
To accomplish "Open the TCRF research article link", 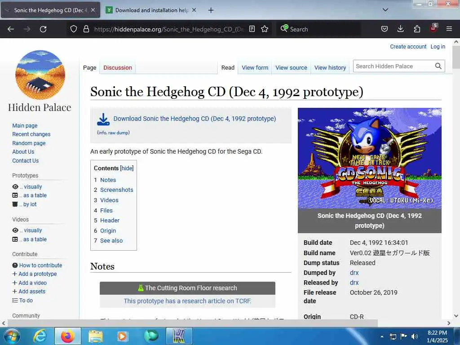I will point(187,301).
